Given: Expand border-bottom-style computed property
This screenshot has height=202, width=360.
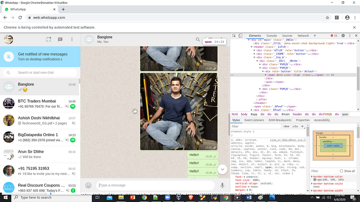Looking at the screenshot, I should tap(312, 184).
